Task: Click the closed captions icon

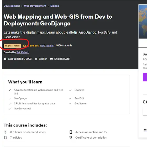Action: pos(51,59)
